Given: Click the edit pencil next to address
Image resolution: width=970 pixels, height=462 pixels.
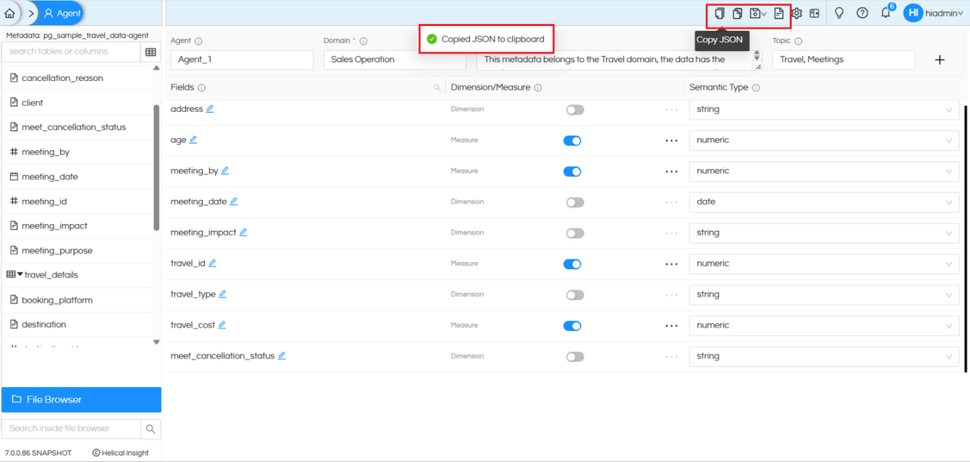Looking at the screenshot, I should 210,109.
